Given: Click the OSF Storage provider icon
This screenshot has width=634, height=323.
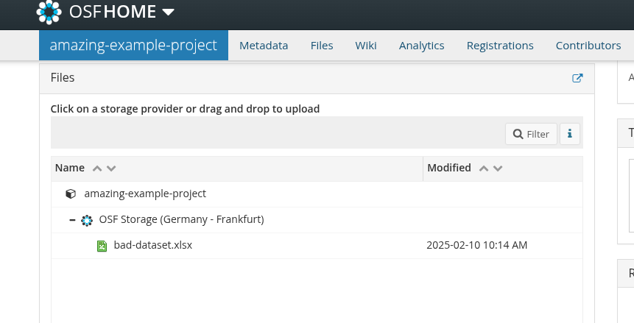Looking at the screenshot, I should 88,220.
